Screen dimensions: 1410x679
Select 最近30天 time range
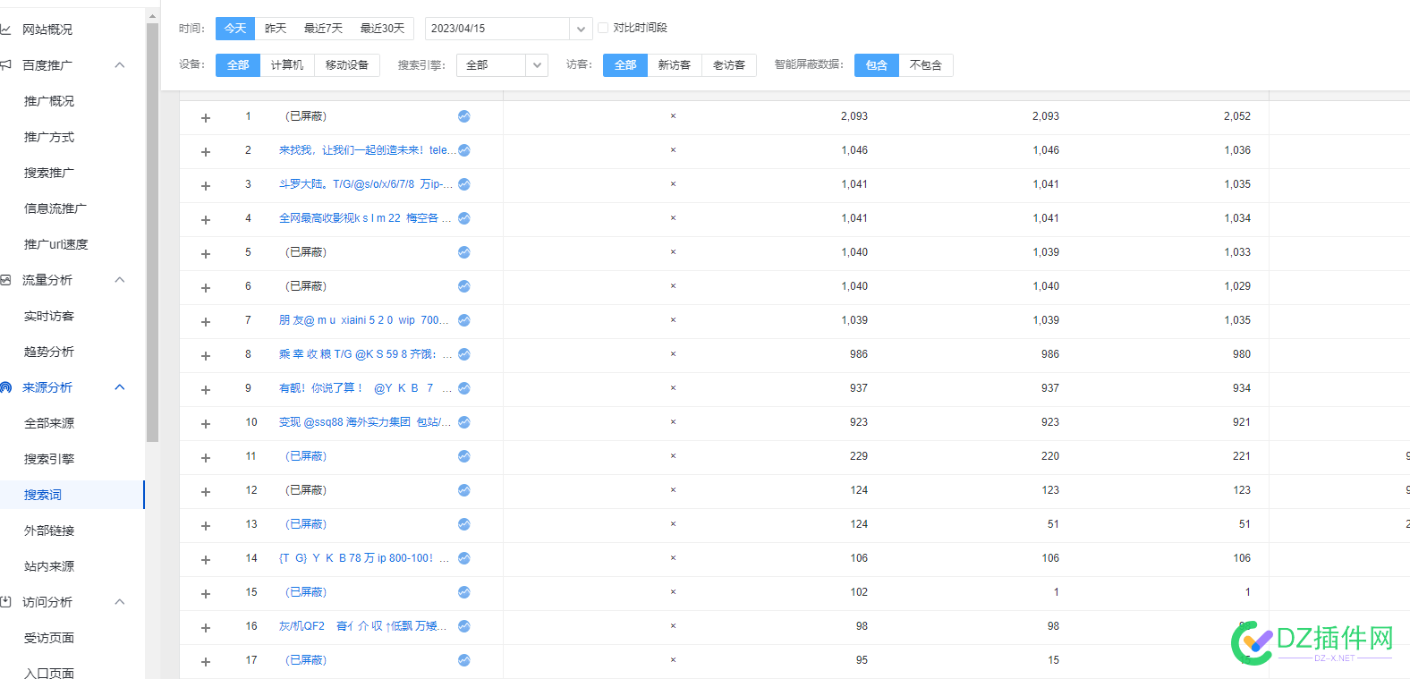(382, 29)
